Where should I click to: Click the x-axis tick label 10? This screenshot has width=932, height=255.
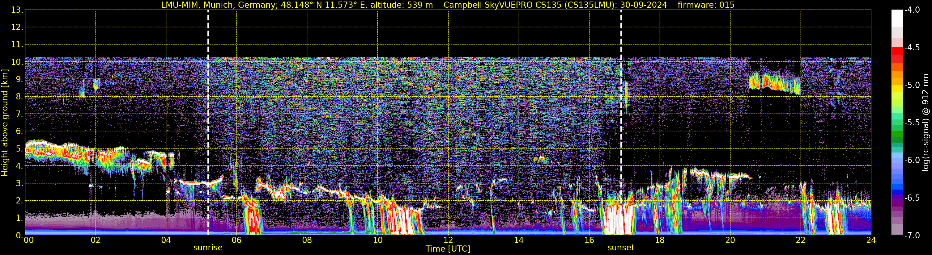pyautogui.click(x=377, y=240)
